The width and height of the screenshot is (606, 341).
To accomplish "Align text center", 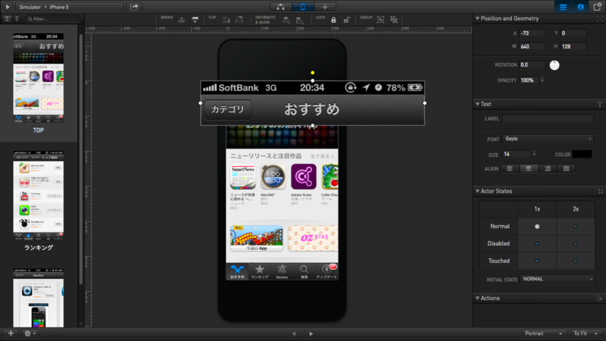I will tap(528, 168).
